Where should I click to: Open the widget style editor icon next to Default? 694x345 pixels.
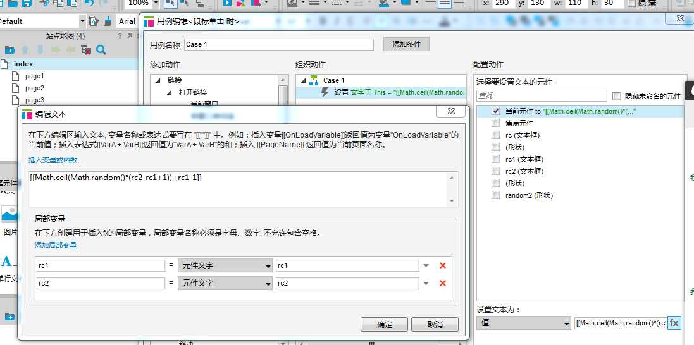pos(94,21)
